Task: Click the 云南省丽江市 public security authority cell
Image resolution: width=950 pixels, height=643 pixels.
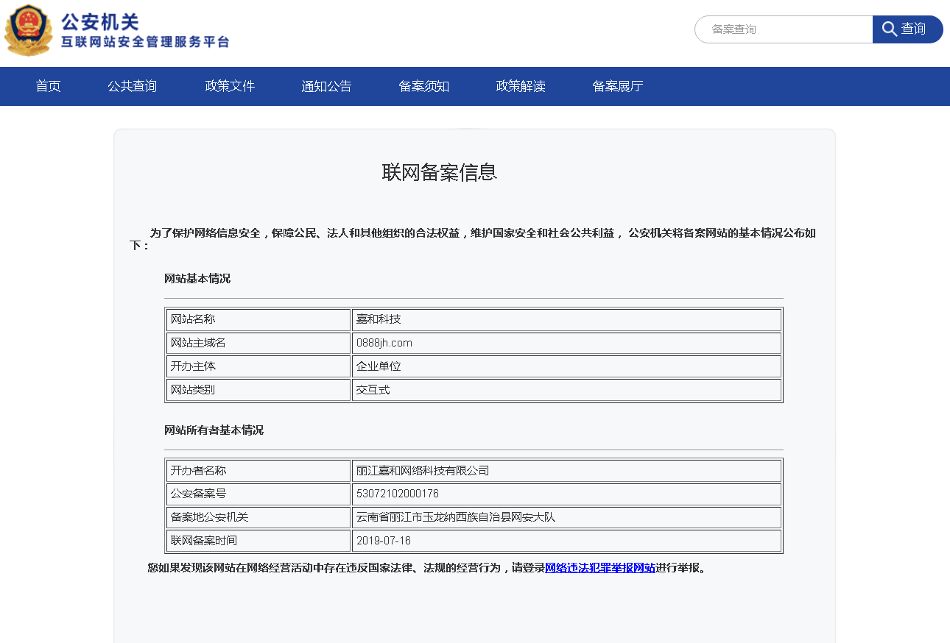Action: pos(456,517)
